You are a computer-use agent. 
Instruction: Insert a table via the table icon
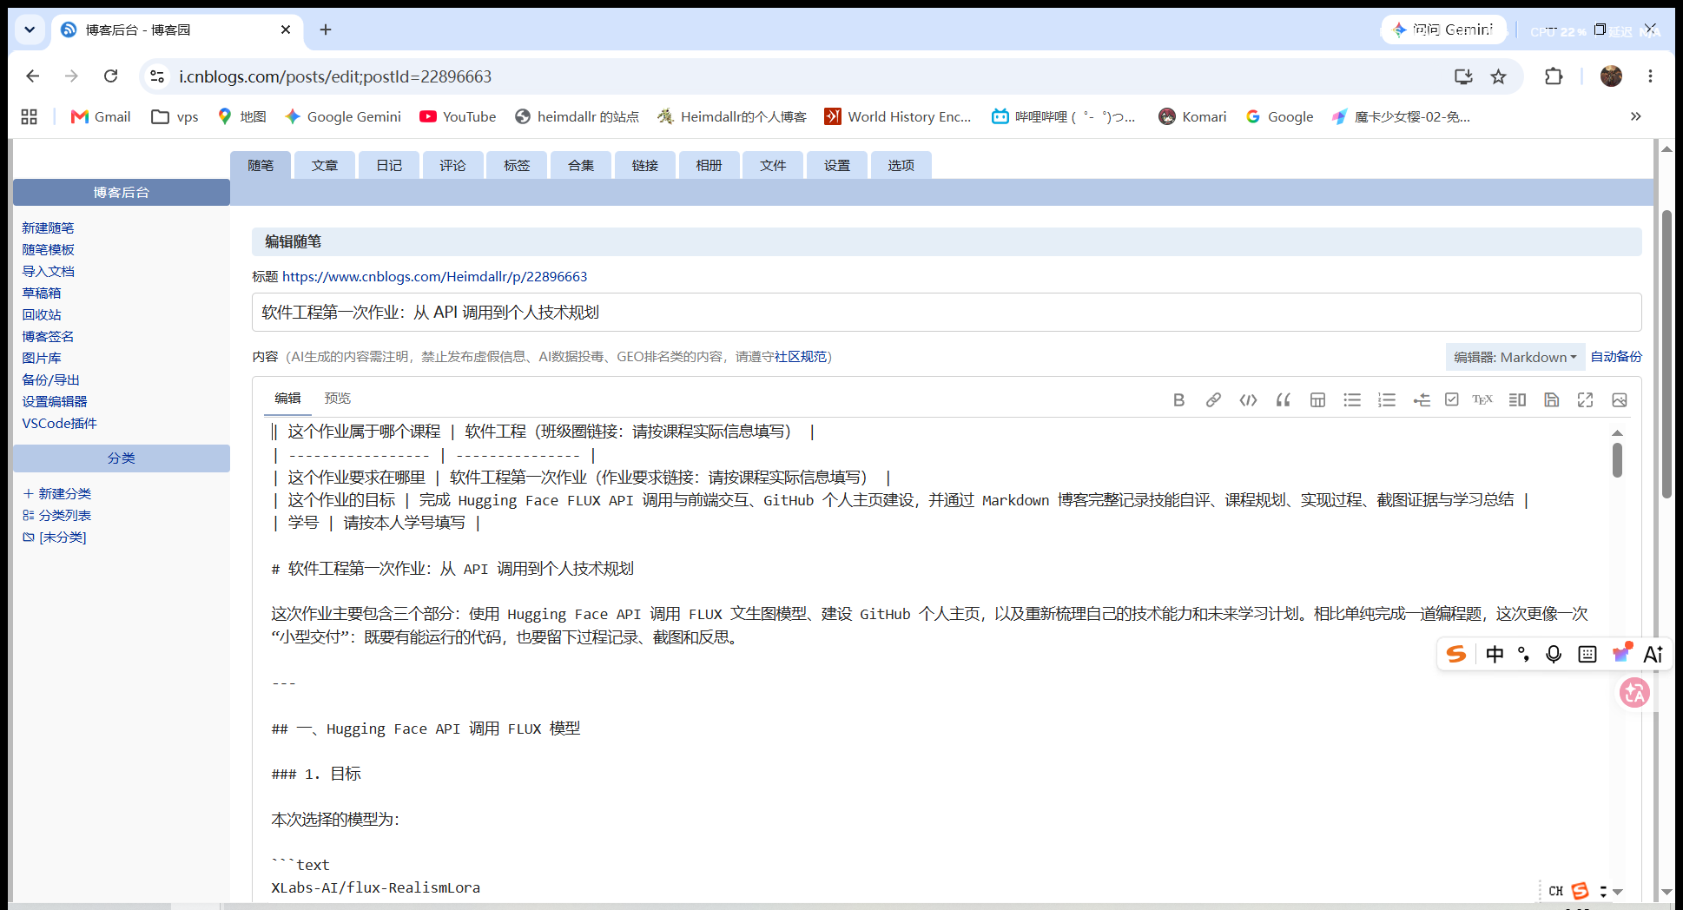click(1317, 399)
